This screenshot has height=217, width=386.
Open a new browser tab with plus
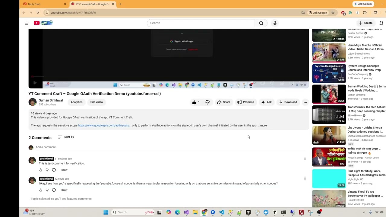(x=120, y=4)
